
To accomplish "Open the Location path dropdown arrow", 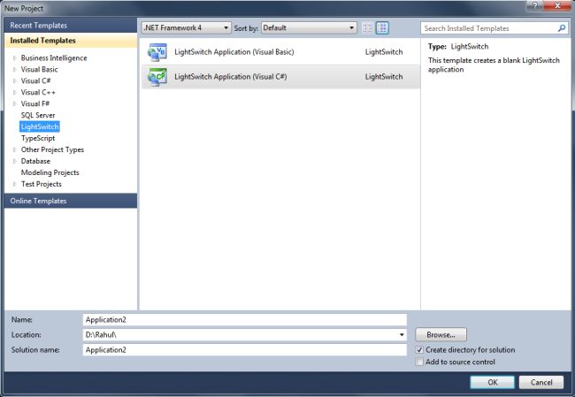I will 402,335.
